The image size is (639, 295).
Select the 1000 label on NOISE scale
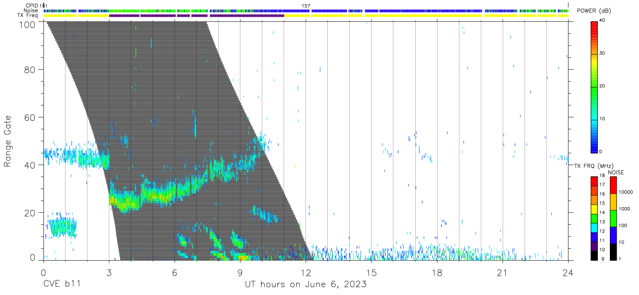pyautogui.click(x=625, y=209)
